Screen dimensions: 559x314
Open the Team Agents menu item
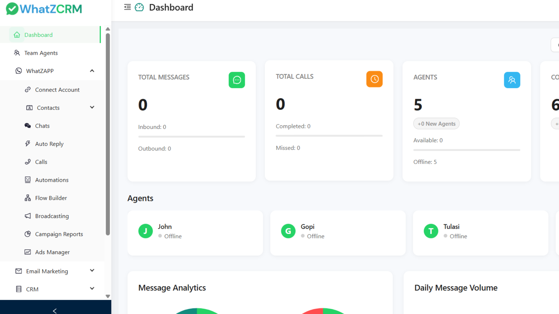[41, 53]
